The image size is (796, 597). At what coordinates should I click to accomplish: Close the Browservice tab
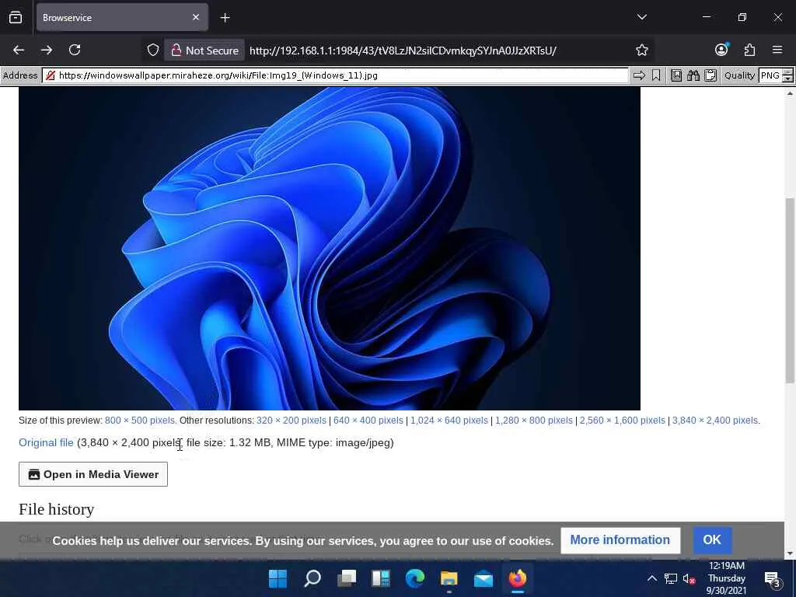[196, 17]
